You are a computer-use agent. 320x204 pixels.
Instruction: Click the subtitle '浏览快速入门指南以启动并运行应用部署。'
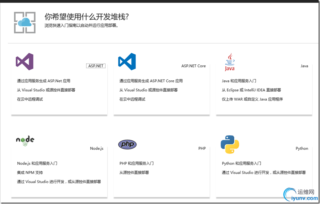(81, 26)
